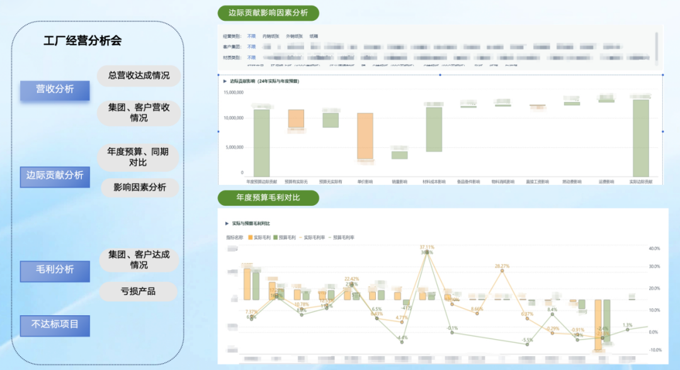Click the green 预算毛利 legend swatch
This screenshot has width=680, height=370.
(275, 237)
